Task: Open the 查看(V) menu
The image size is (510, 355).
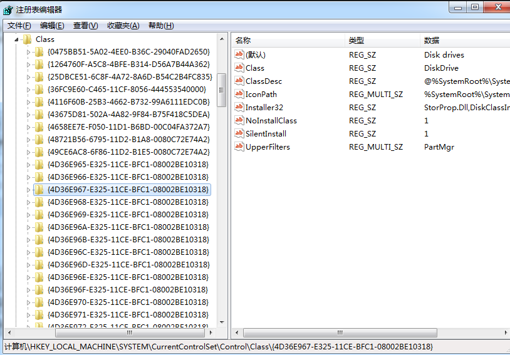Action: (85, 26)
